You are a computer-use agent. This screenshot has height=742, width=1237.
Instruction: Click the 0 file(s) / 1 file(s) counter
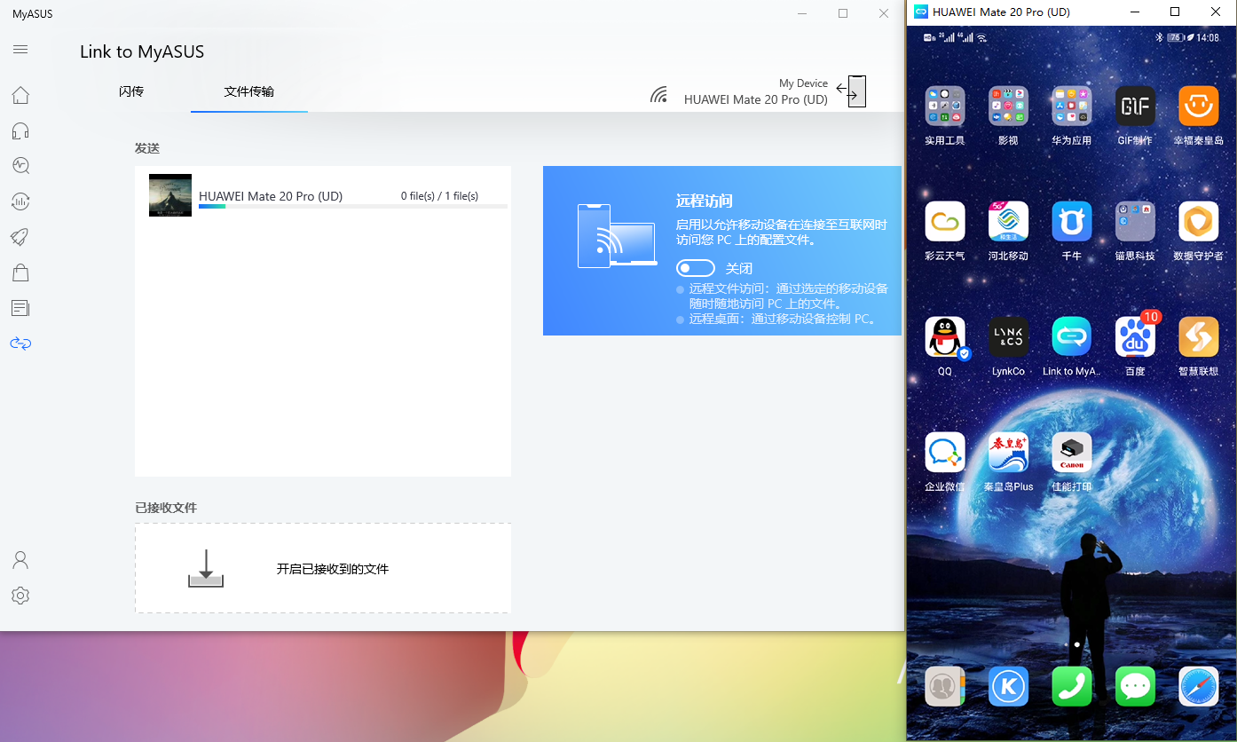[x=439, y=196]
